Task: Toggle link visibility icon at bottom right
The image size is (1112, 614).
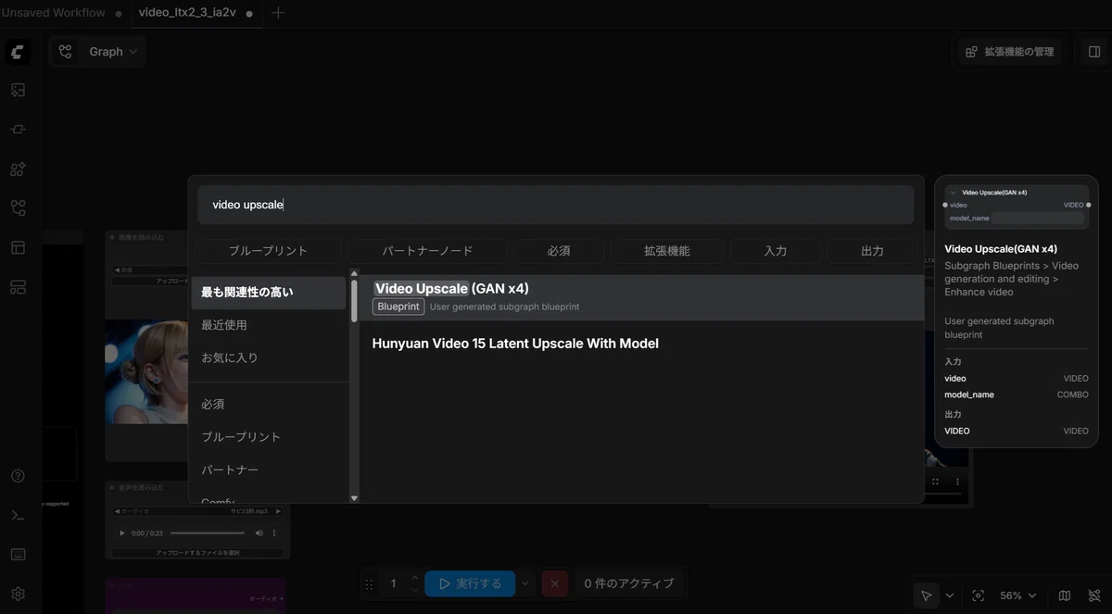Action: 1094,595
